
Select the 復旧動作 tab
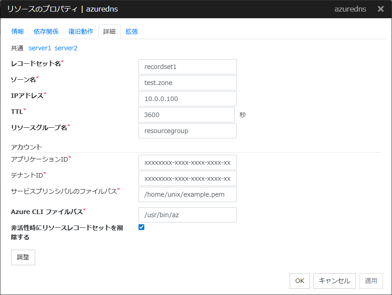[81, 32]
